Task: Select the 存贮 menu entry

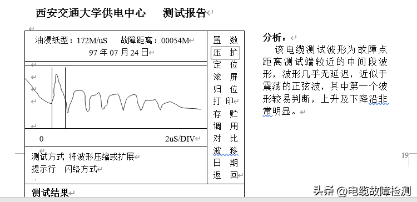Action: (226, 114)
